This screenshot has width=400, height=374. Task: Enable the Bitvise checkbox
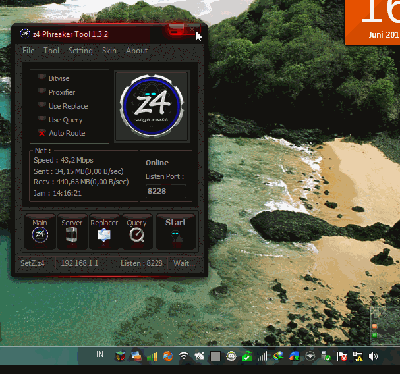point(42,78)
